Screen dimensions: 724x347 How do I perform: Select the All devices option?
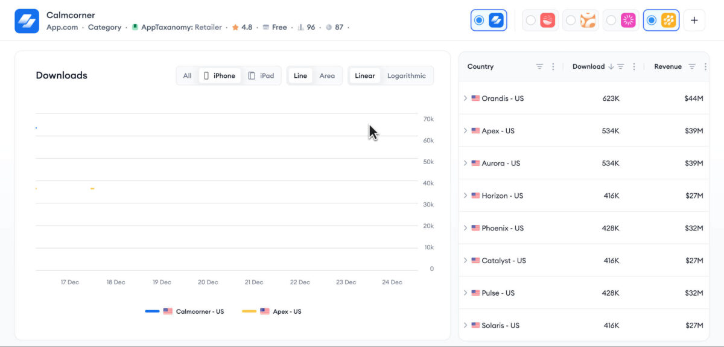pyautogui.click(x=187, y=76)
